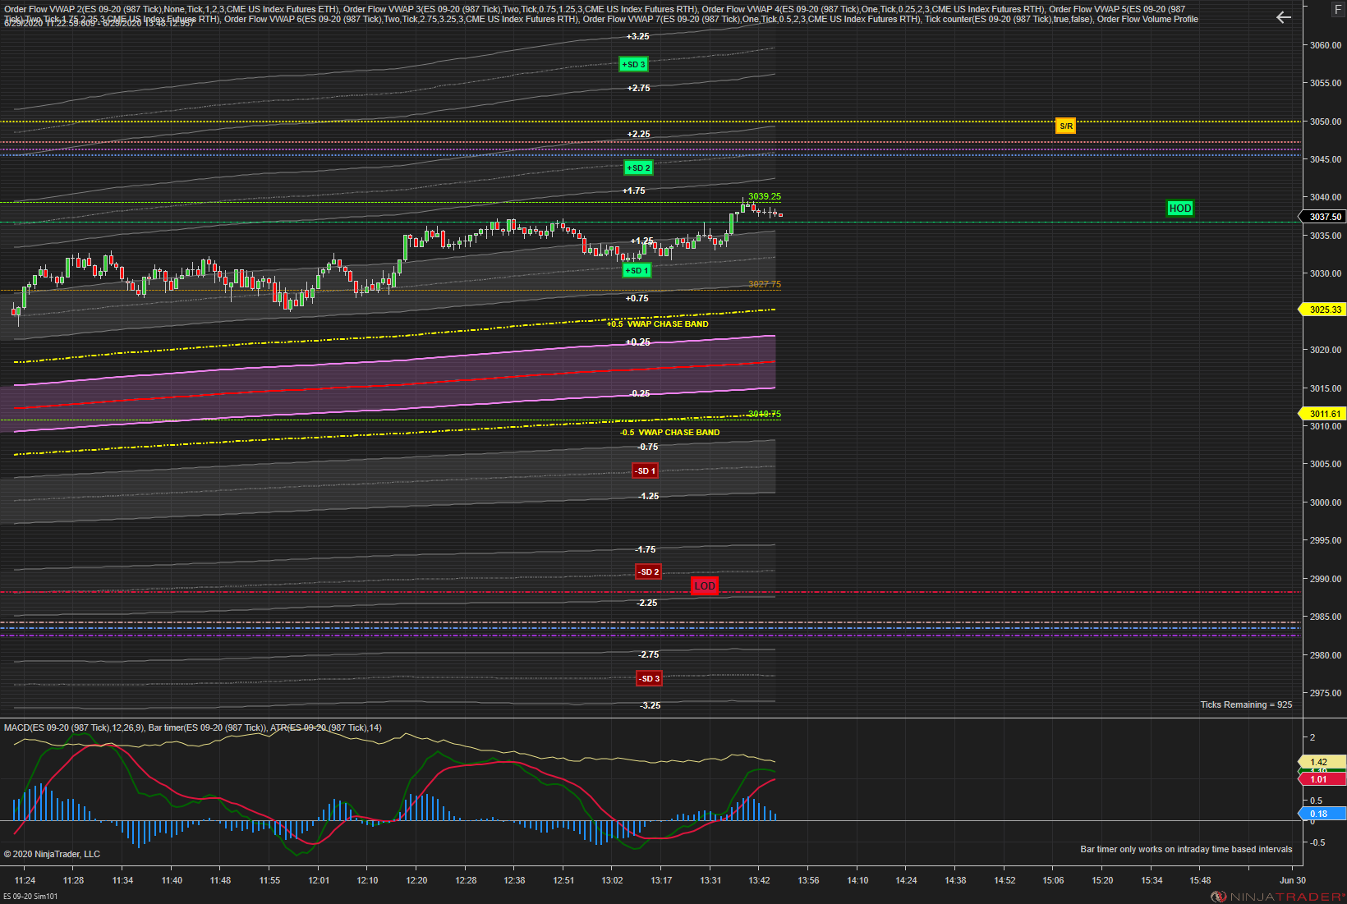Screen dimensions: 1347x904
Task: Click the Ticks Remaining = 925 counter
Action: pos(1246,704)
